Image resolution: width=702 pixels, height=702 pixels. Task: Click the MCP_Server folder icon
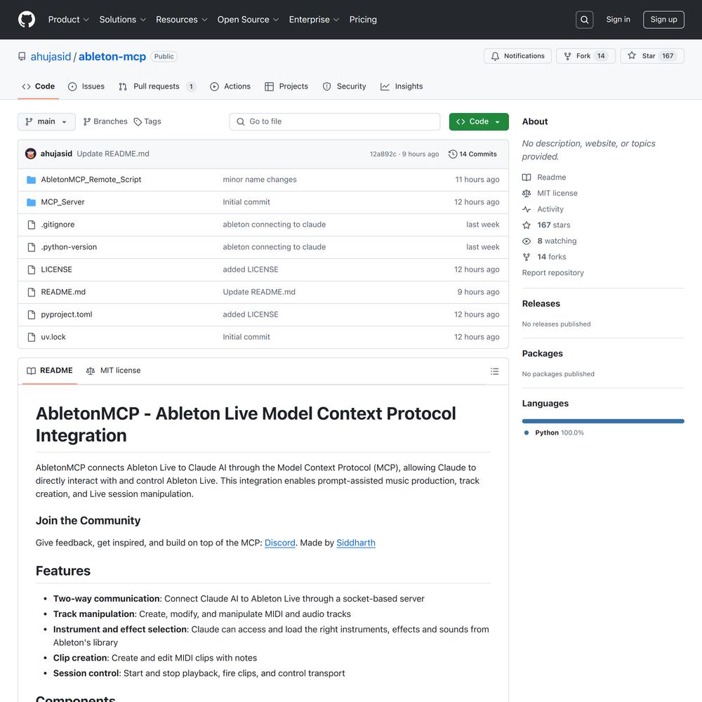pyautogui.click(x=32, y=202)
